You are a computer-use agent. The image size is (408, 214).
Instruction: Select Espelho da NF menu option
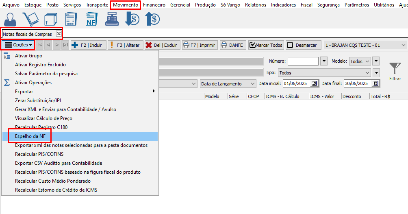[30, 136]
